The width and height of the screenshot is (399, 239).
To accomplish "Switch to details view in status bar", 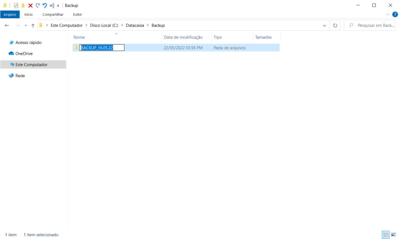I will (386, 234).
